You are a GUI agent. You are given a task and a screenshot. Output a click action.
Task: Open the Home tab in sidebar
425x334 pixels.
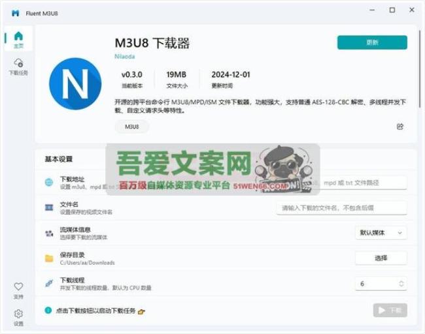point(18,39)
